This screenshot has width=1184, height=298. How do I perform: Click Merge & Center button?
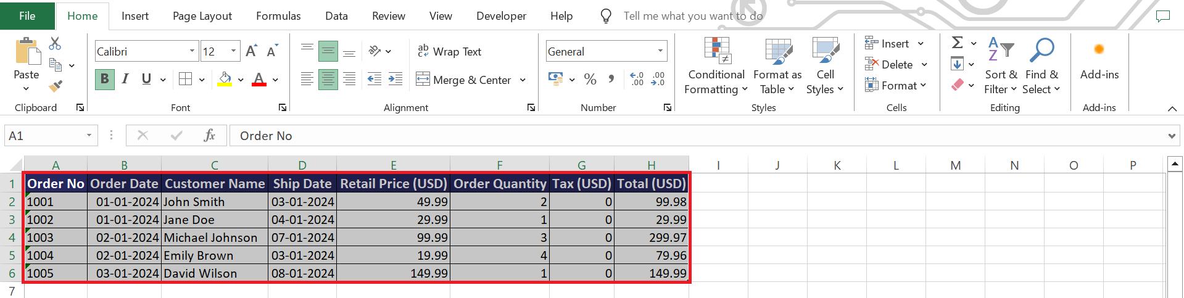click(463, 80)
